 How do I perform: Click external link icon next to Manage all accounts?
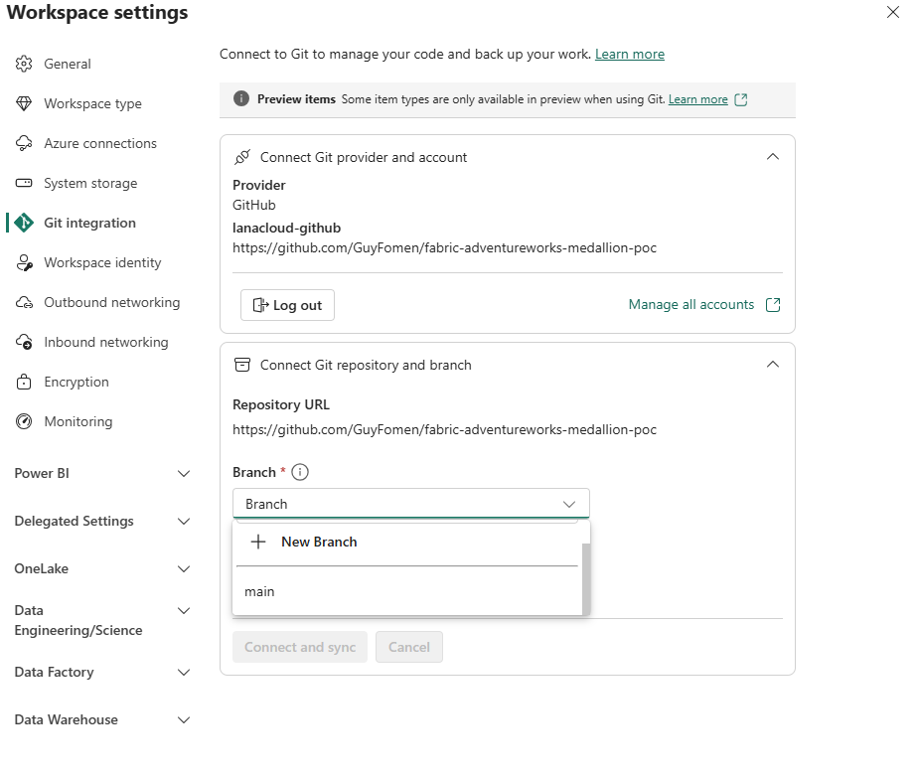[x=773, y=305]
